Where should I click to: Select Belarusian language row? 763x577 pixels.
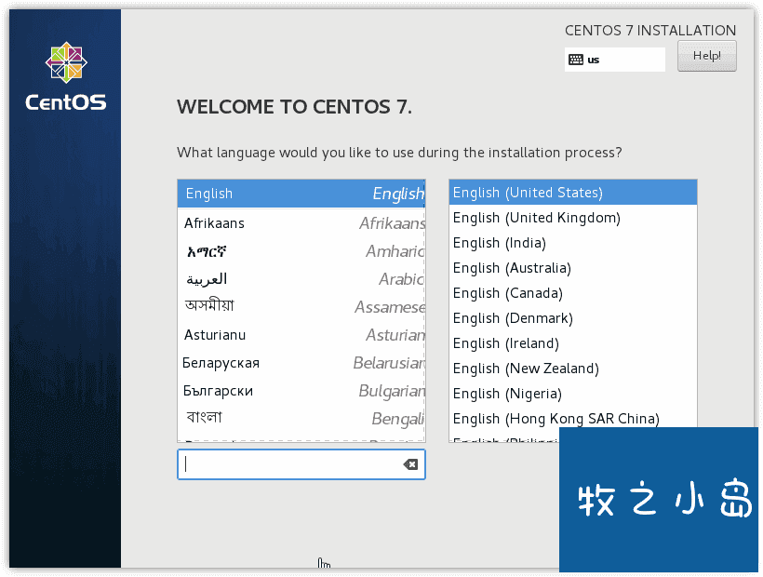click(x=301, y=363)
